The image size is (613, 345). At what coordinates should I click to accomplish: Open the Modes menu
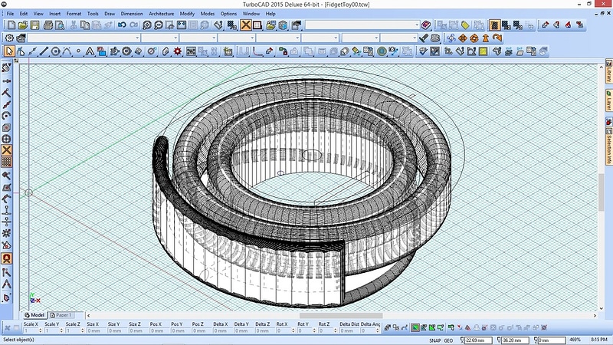coord(207,14)
